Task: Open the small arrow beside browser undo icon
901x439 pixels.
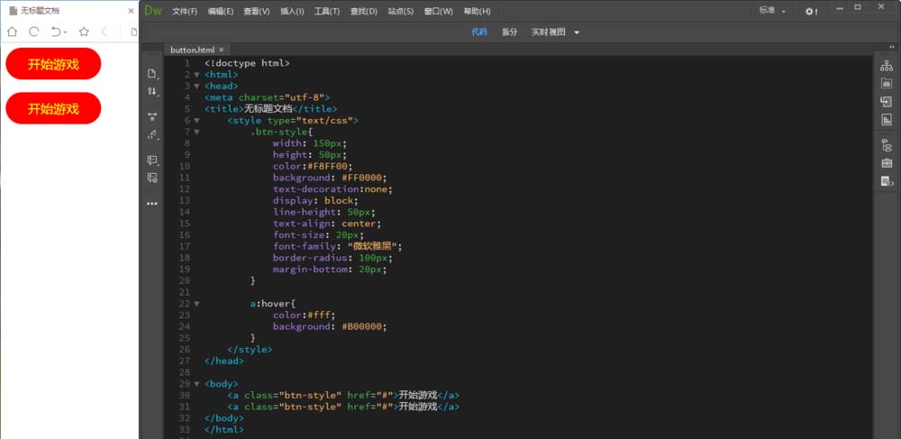Action: coord(65,32)
